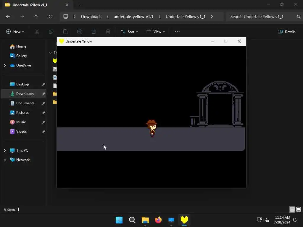Open the notification bell
303x227 pixels.
tap(295, 220)
